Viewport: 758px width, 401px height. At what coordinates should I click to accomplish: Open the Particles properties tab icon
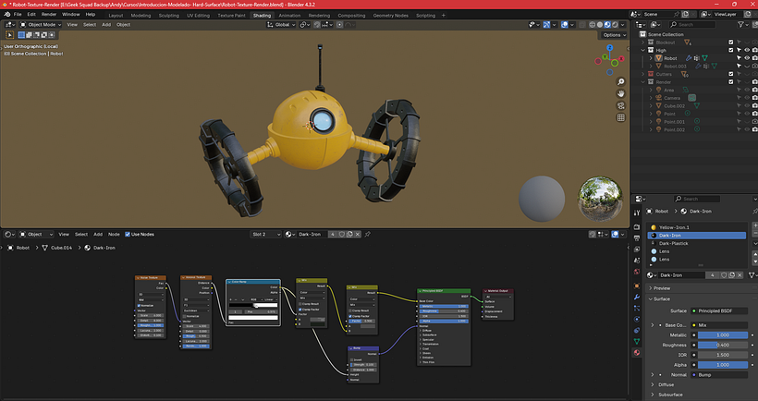click(x=637, y=309)
